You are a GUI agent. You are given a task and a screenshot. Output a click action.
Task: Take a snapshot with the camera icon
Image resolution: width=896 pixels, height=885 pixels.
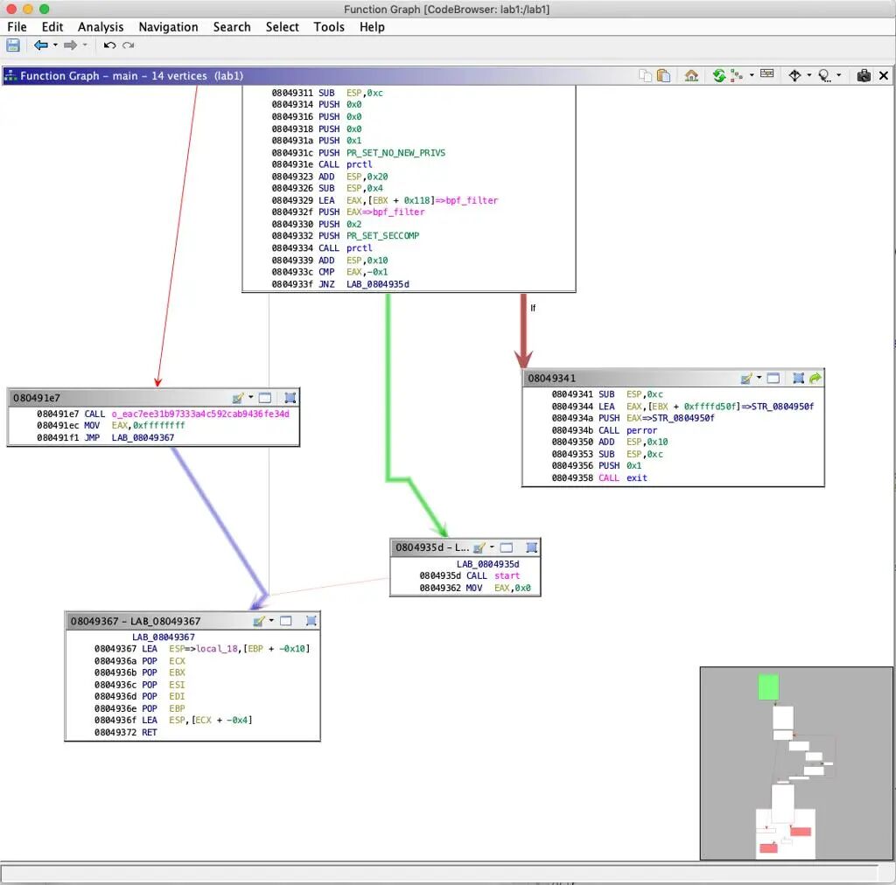[864, 76]
